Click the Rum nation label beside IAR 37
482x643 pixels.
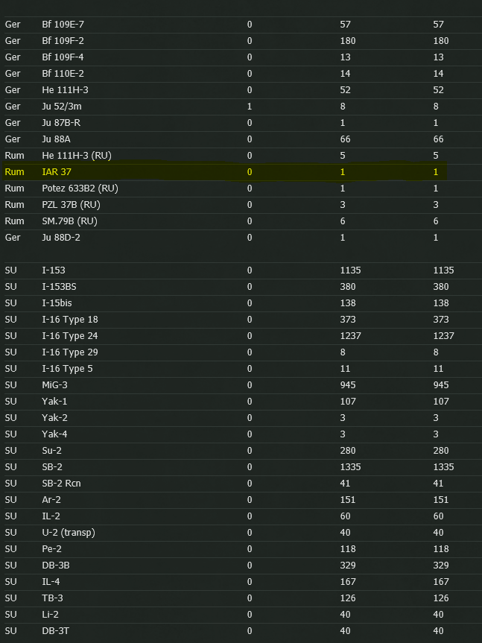(x=14, y=172)
